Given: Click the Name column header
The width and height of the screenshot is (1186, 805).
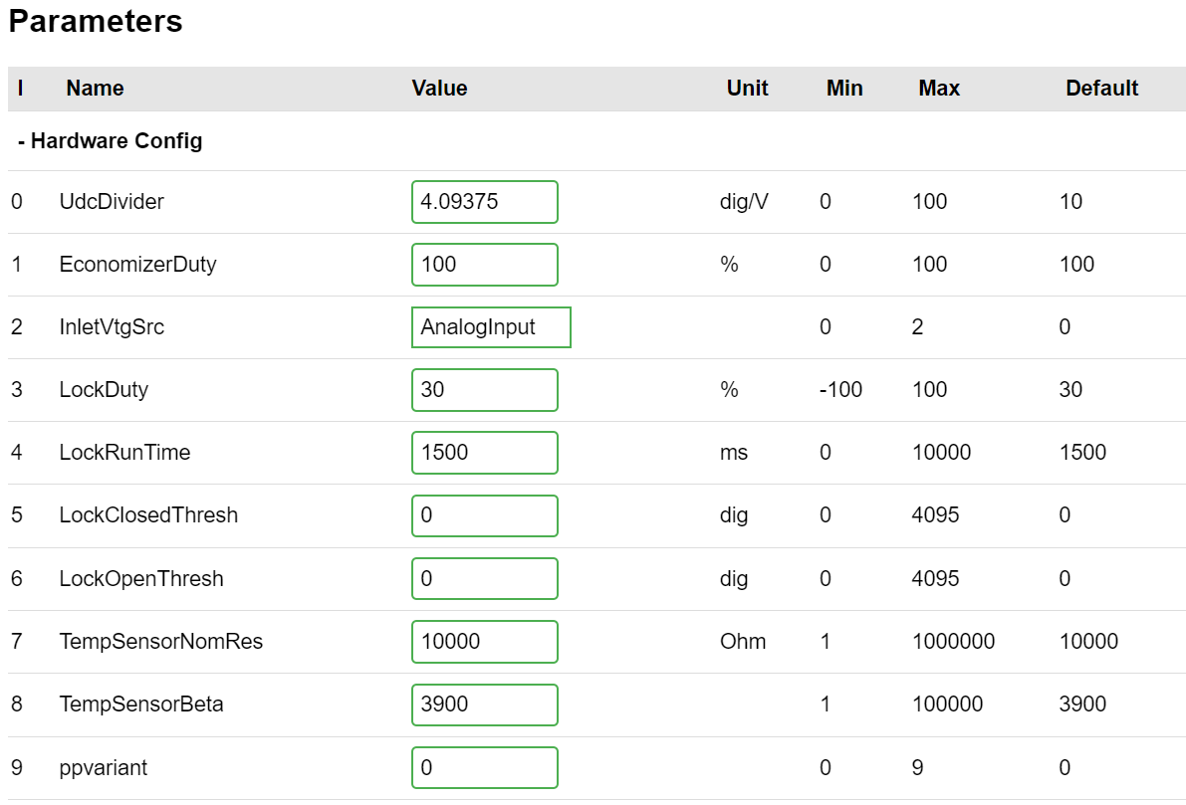Looking at the screenshot, I should click(x=95, y=89).
